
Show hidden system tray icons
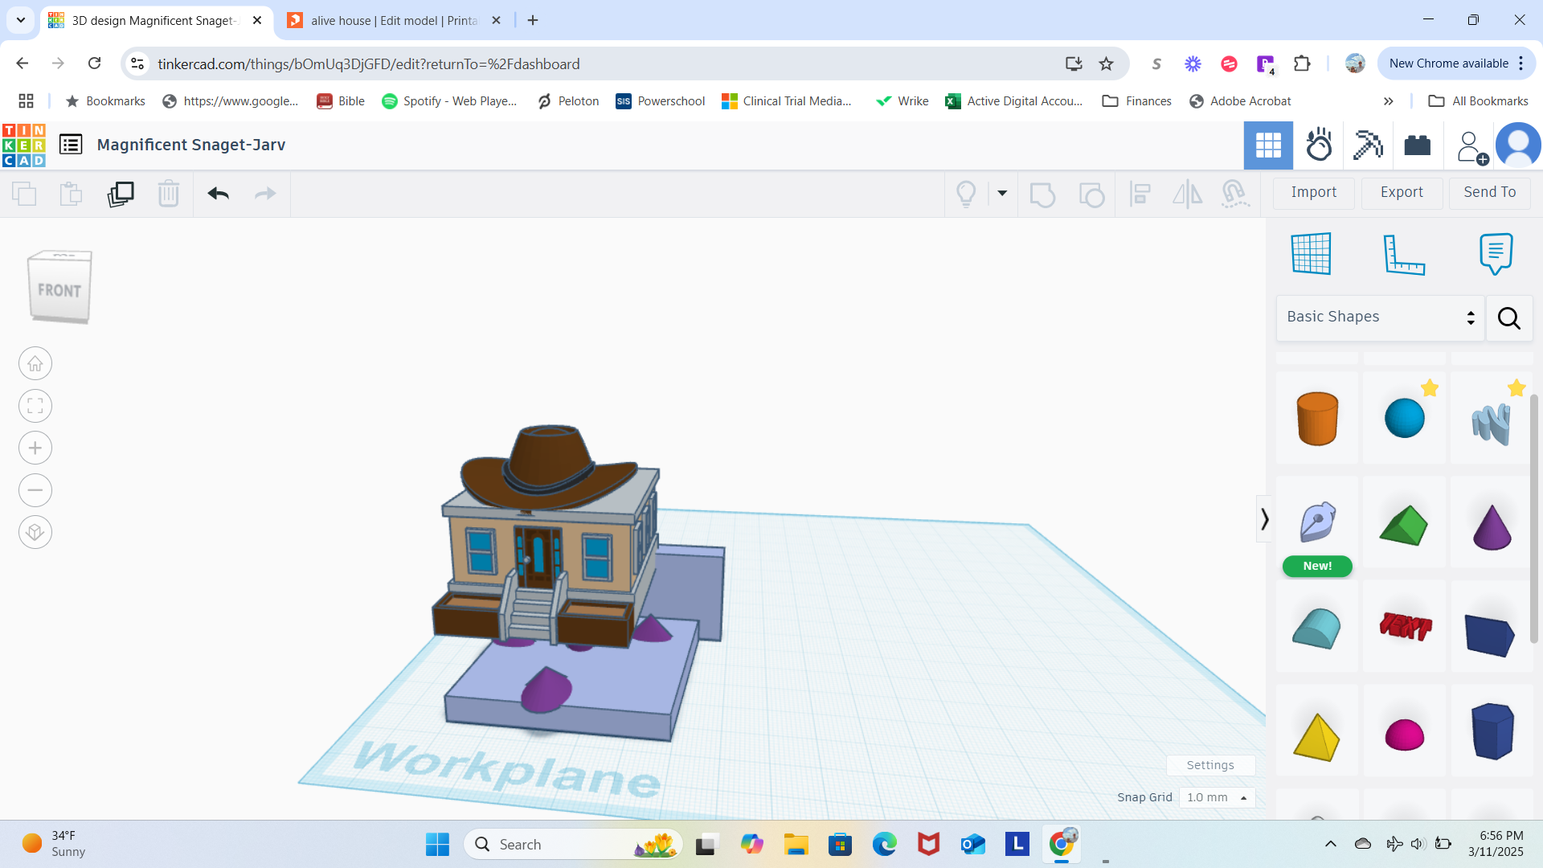[1331, 844]
